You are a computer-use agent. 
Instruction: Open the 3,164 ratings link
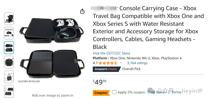(137, 63)
